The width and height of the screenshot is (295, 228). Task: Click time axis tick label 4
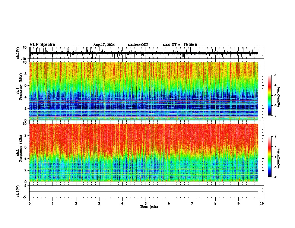coord(123,203)
